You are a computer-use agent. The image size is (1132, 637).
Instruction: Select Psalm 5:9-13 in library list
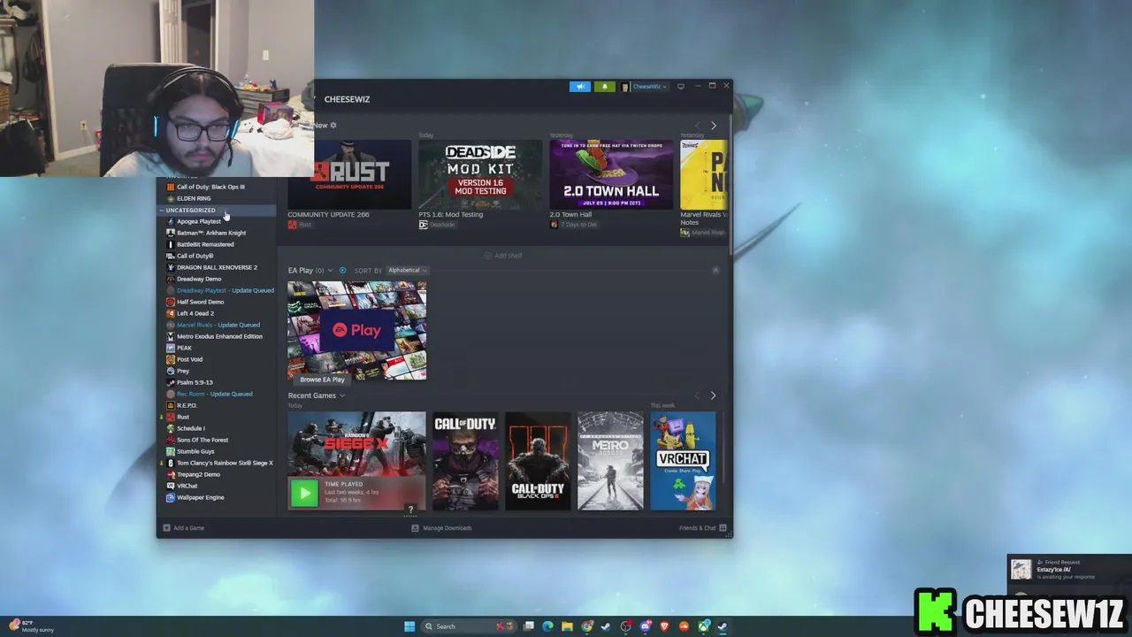point(195,382)
